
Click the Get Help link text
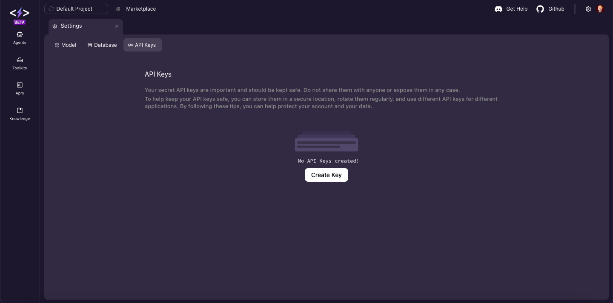coord(516,9)
